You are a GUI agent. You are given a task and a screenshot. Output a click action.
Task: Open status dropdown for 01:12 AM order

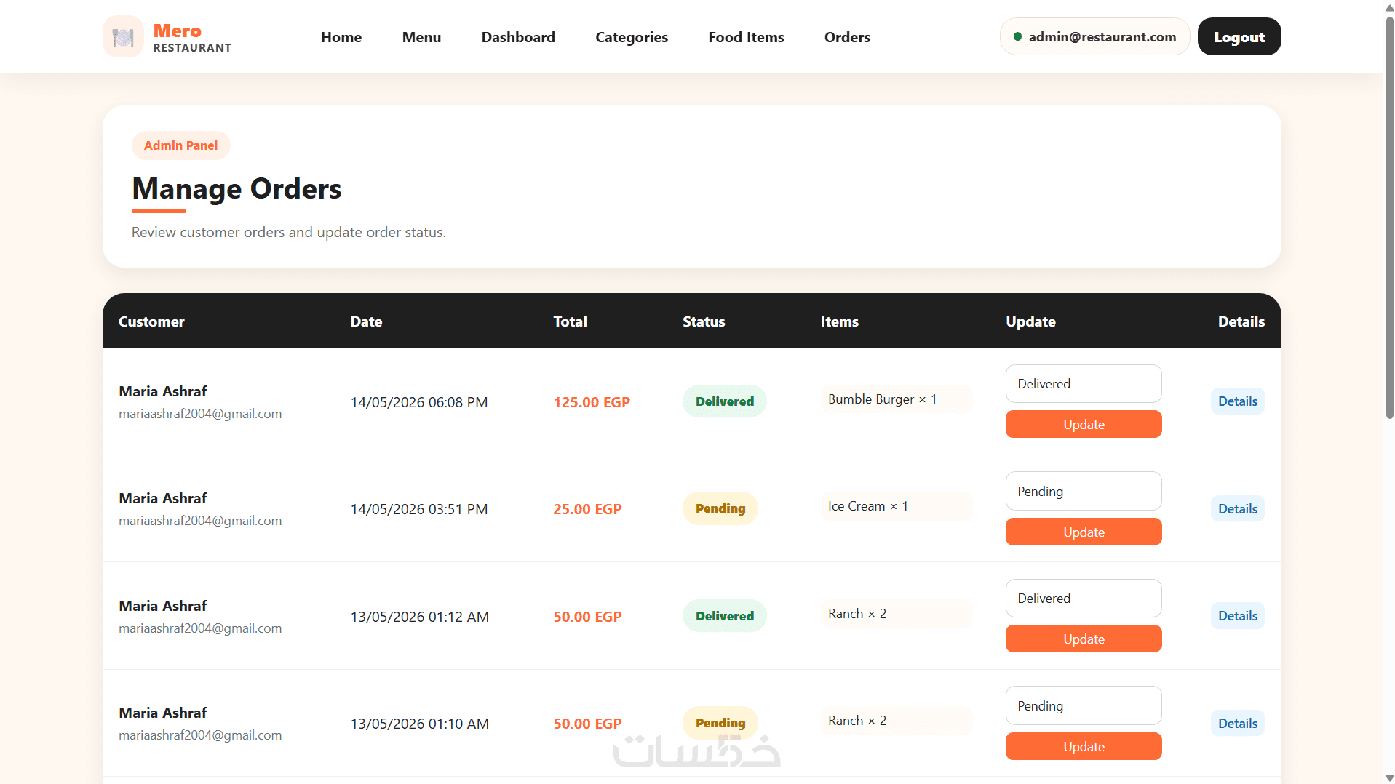point(1084,598)
